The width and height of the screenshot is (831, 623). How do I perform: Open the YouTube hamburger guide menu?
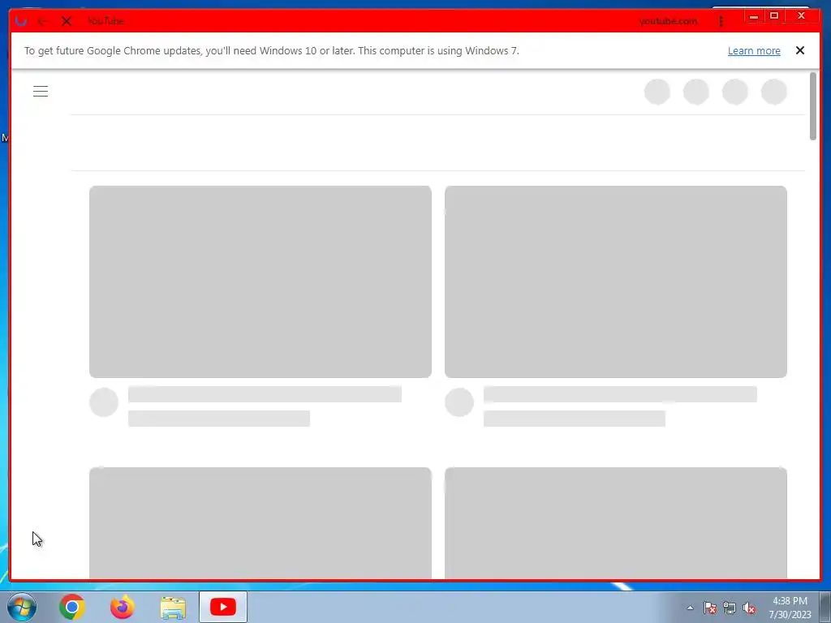[41, 91]
